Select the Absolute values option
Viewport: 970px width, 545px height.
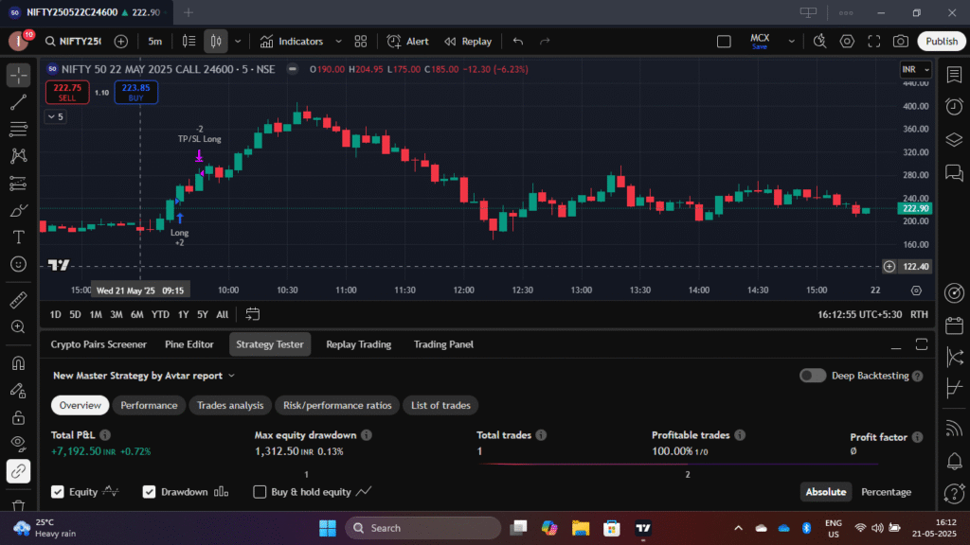point(825,492)
